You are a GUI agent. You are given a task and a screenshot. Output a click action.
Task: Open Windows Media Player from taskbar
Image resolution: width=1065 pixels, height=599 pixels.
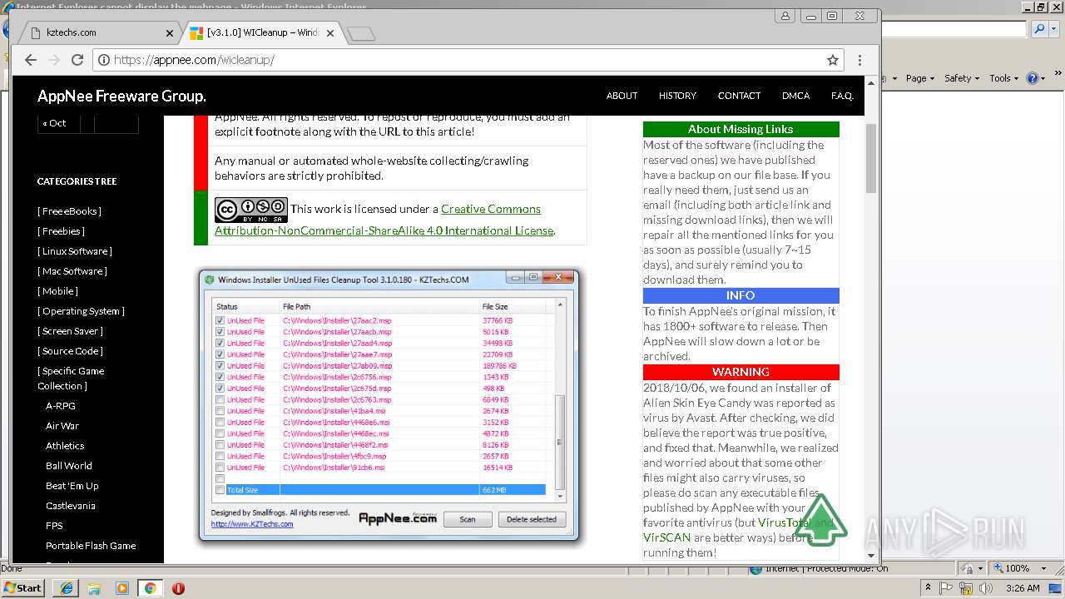coord(122,588)
